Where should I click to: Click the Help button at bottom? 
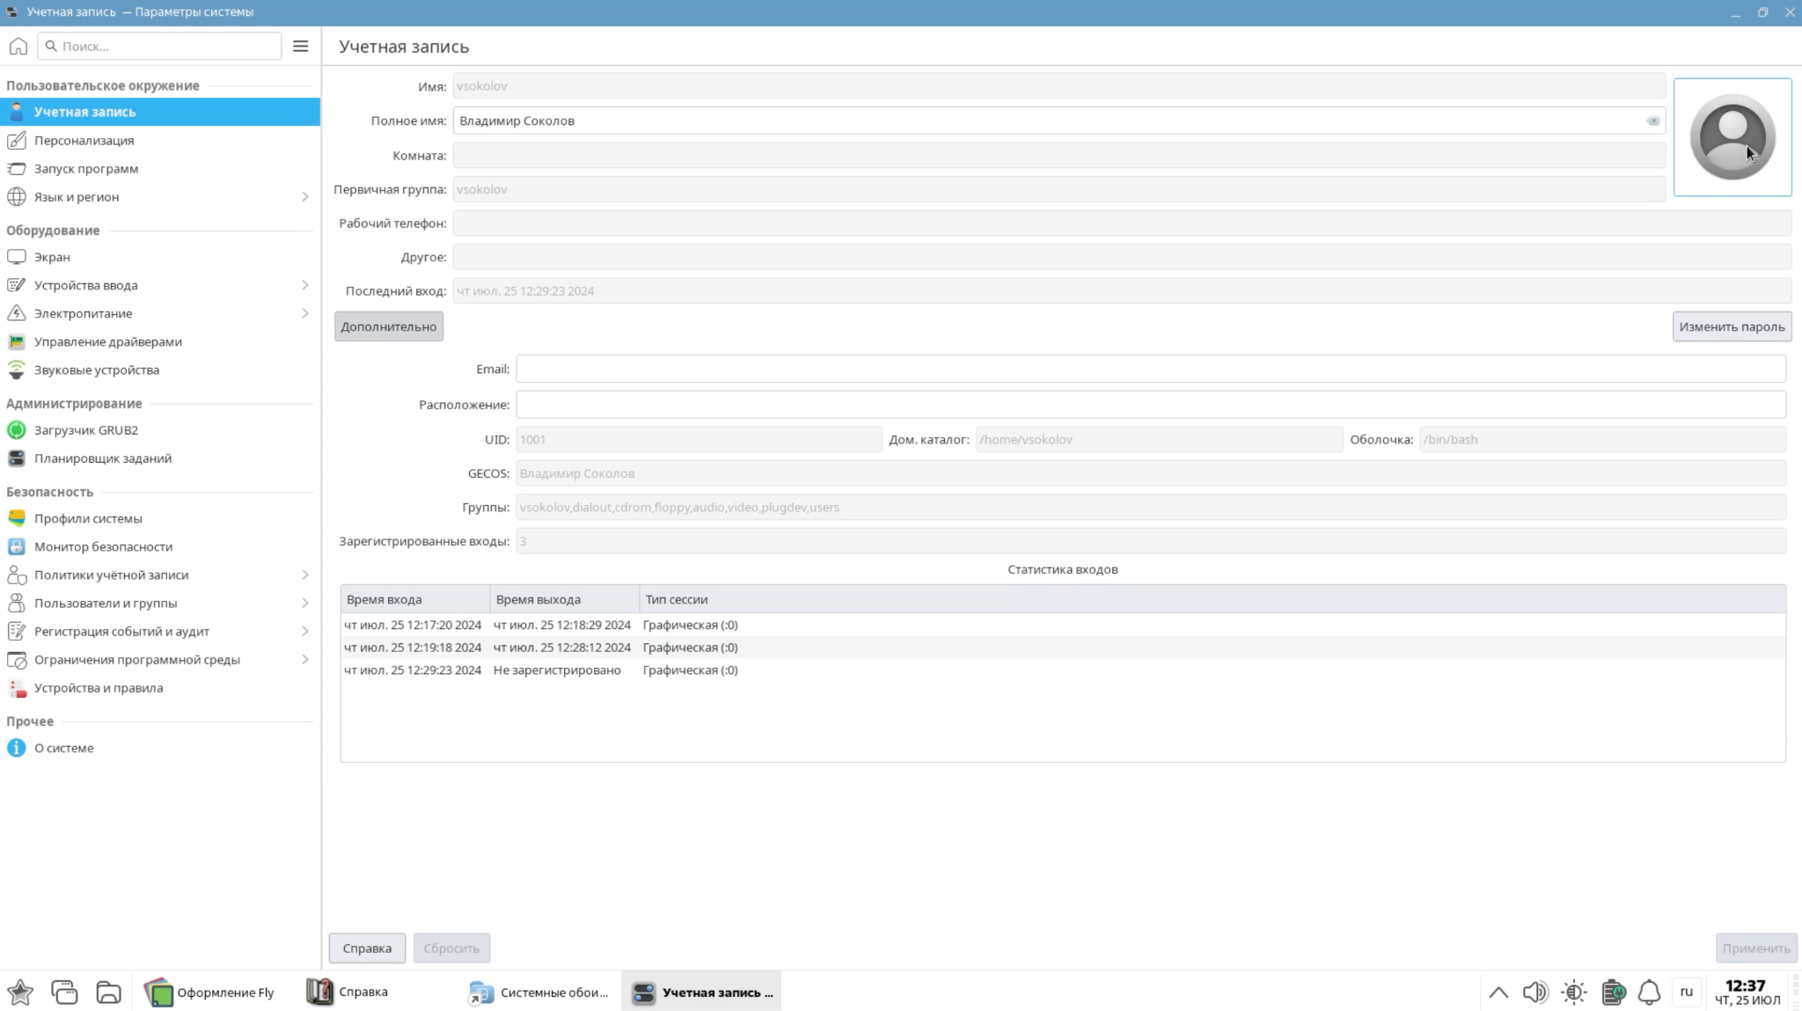[367, 948]
